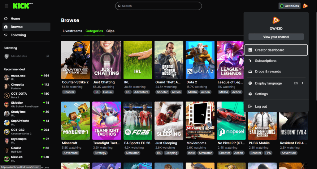
Task: Click the View your channel button
Action: [276, 37]
